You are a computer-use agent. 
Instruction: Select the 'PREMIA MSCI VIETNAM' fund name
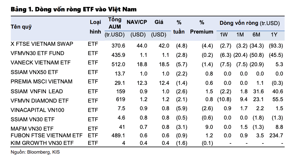coord(41,81)
